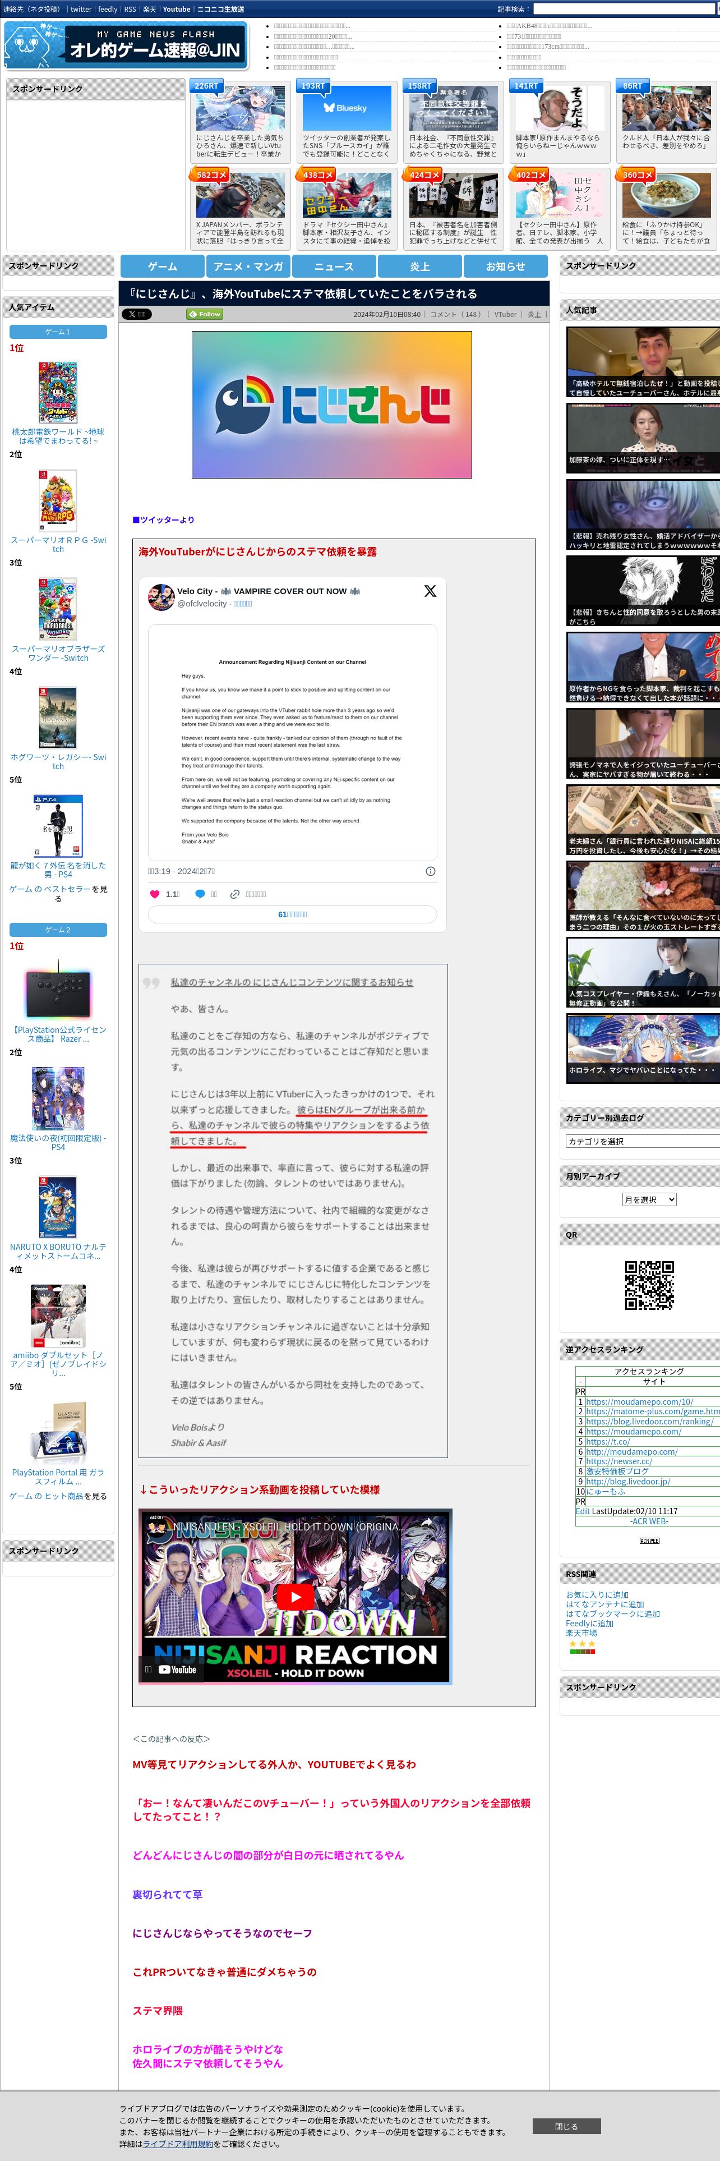Click the YouTube logo on embedded video
Viewport: 720px width, 2161px height.
point(178,1670)
